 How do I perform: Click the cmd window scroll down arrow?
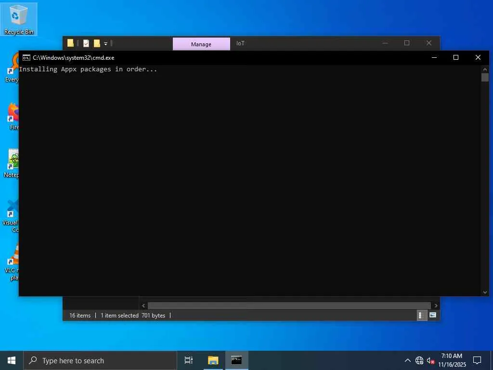(485, 292)
